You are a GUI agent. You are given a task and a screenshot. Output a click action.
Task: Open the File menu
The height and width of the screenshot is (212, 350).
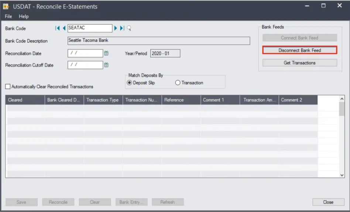[8, 16]
